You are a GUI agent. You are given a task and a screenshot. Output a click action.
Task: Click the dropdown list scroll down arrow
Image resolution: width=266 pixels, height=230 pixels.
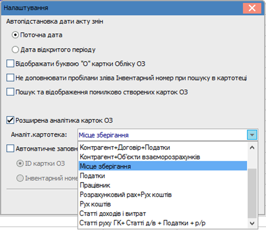pyautogui.click(x=252, y=223)
